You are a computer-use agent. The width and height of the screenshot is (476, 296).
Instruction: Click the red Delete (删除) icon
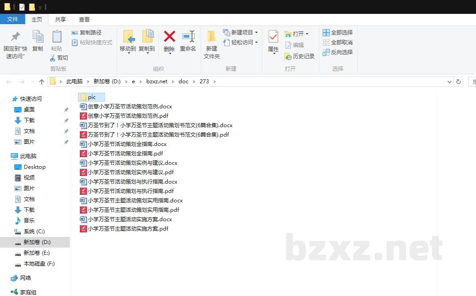pyautogui.click(x=169, y=37)
